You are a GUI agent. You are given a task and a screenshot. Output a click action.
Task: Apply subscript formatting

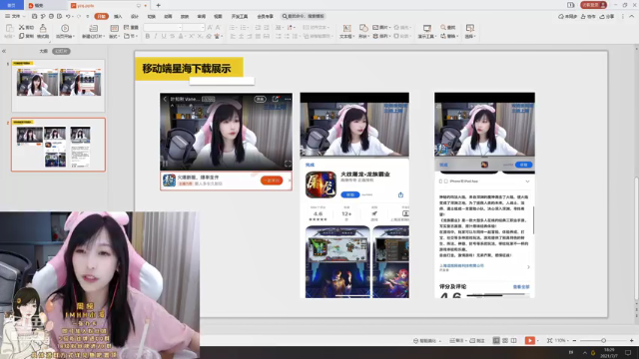(x=200, y=36)
